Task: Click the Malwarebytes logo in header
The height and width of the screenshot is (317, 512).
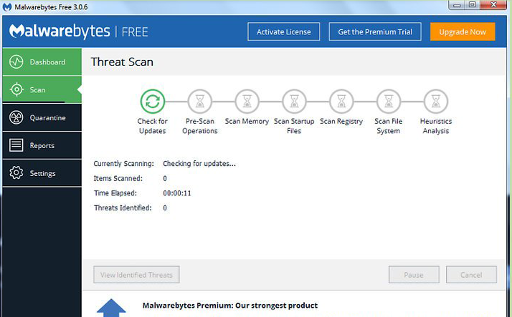Action: click(x=60, y=31)
